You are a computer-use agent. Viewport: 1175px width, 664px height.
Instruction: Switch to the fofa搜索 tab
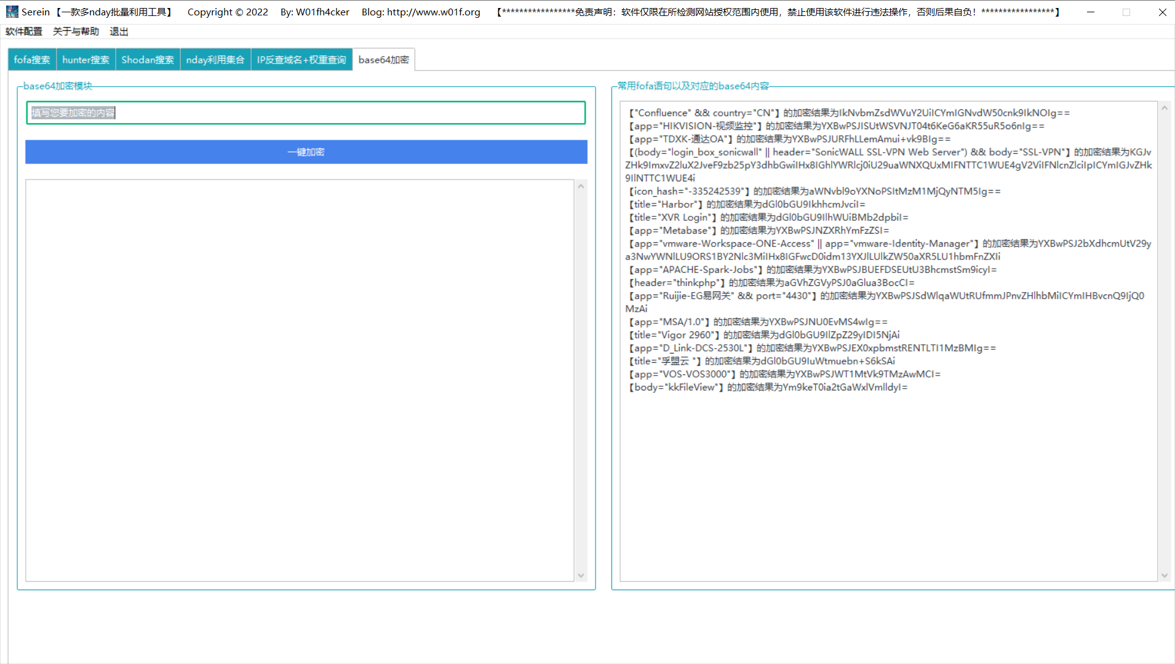32,60
